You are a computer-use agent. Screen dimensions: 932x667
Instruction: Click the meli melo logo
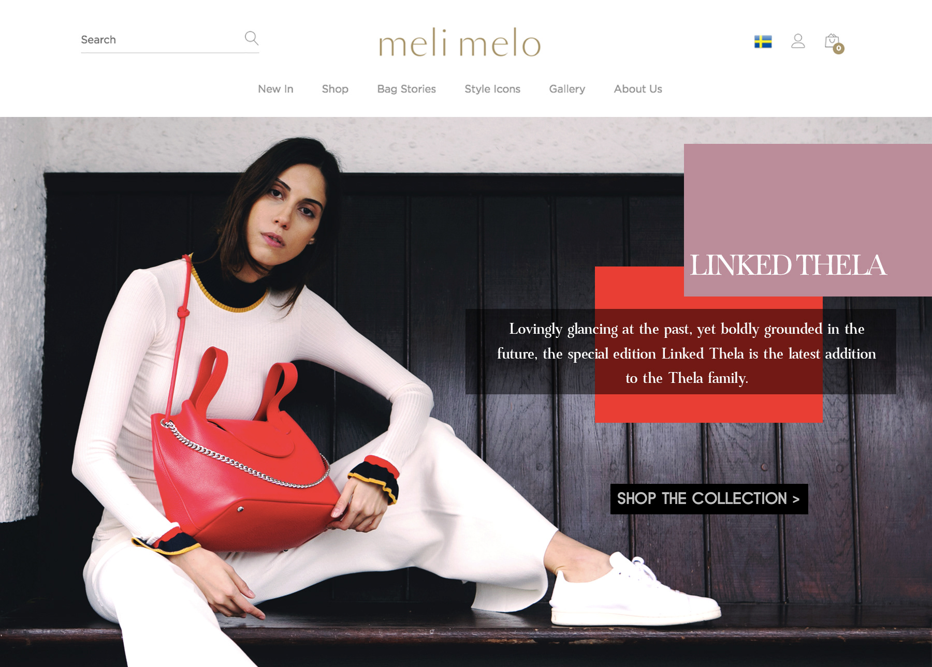(x=460, y=42)
